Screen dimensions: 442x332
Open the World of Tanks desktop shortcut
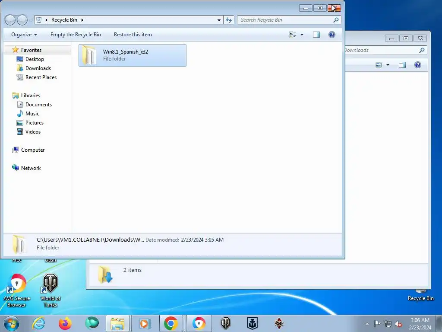pos(51,290)
